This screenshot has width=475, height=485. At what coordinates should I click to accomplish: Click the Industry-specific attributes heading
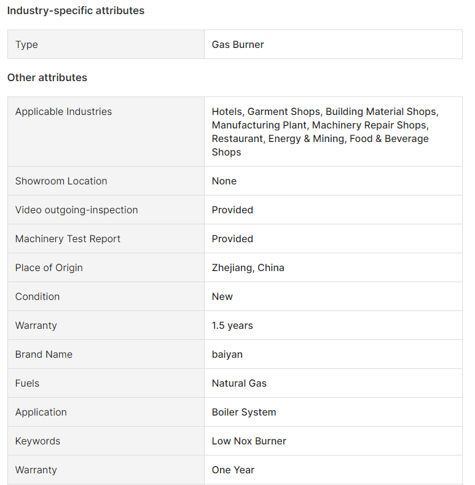click(x=76, y=10)
